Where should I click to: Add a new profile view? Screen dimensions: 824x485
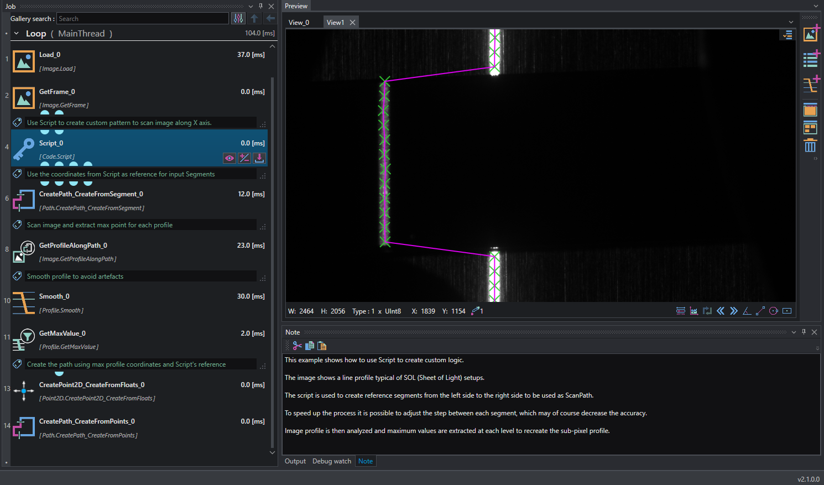(811, 84)
